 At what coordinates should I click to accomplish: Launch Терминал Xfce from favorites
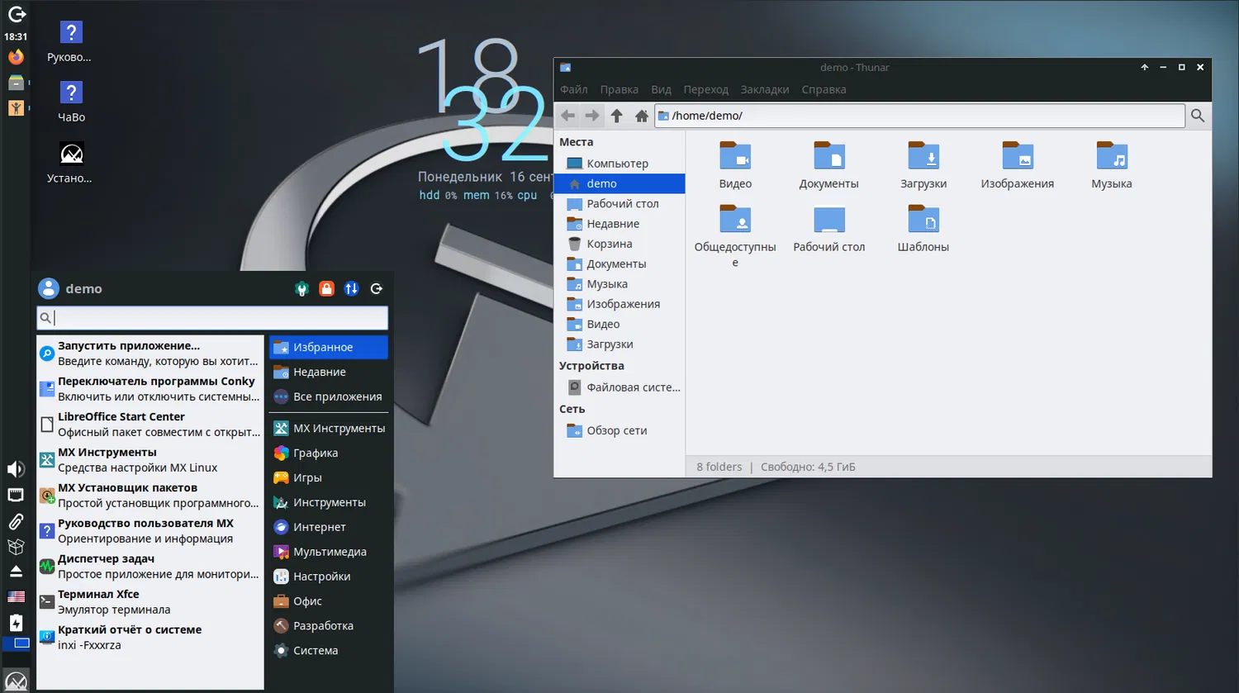coord(149,601)
